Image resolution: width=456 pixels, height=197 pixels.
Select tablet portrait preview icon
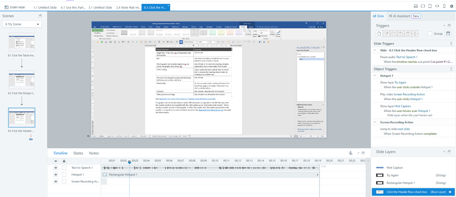430,6
